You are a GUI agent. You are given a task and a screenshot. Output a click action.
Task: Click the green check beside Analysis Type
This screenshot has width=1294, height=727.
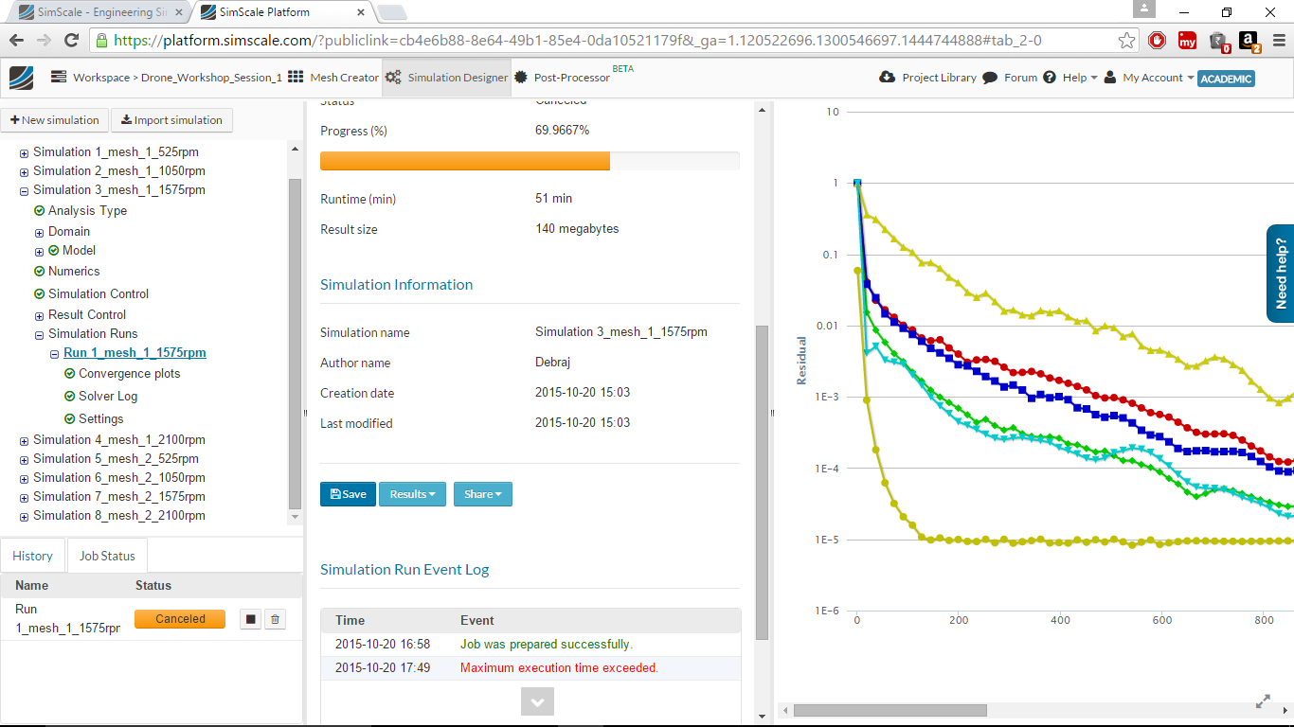click(x=40, y=211)
